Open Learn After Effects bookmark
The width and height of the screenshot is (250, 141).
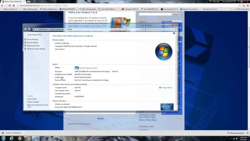[x=107, y=9]
